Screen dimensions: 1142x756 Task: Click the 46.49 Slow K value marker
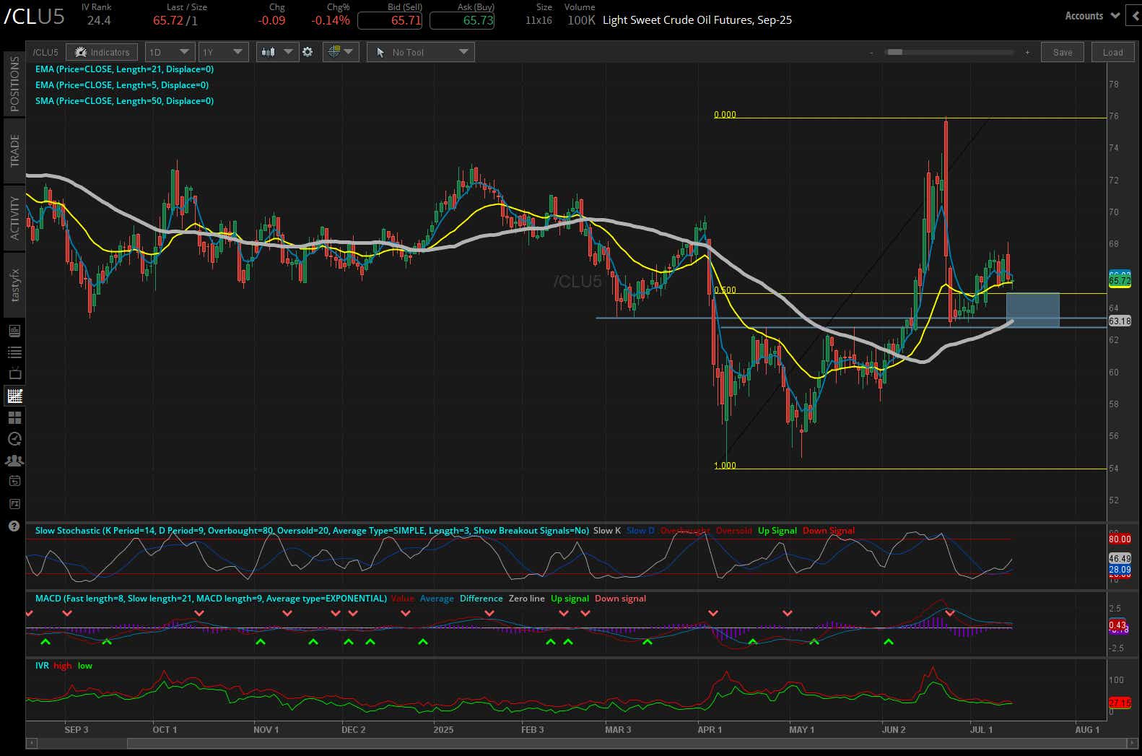(x=1120, y=558)
